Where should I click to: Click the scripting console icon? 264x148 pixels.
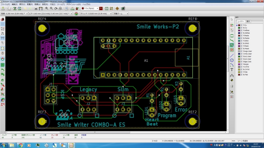pyautogui.click(x=123, y=8)
